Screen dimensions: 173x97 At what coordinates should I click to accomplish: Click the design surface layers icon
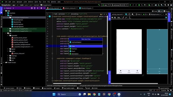click(126, 14)
